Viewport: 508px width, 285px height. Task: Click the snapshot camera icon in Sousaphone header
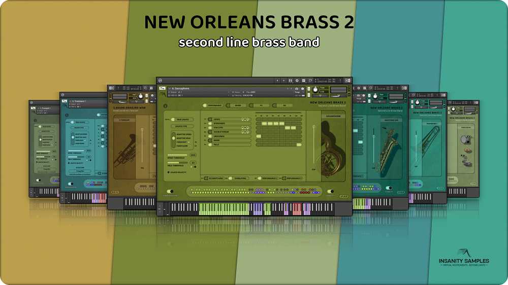tap(297, 89)
